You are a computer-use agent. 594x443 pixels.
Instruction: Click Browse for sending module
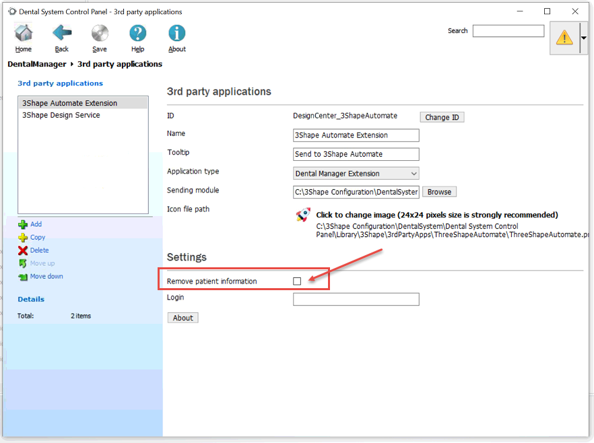[439, 192]
